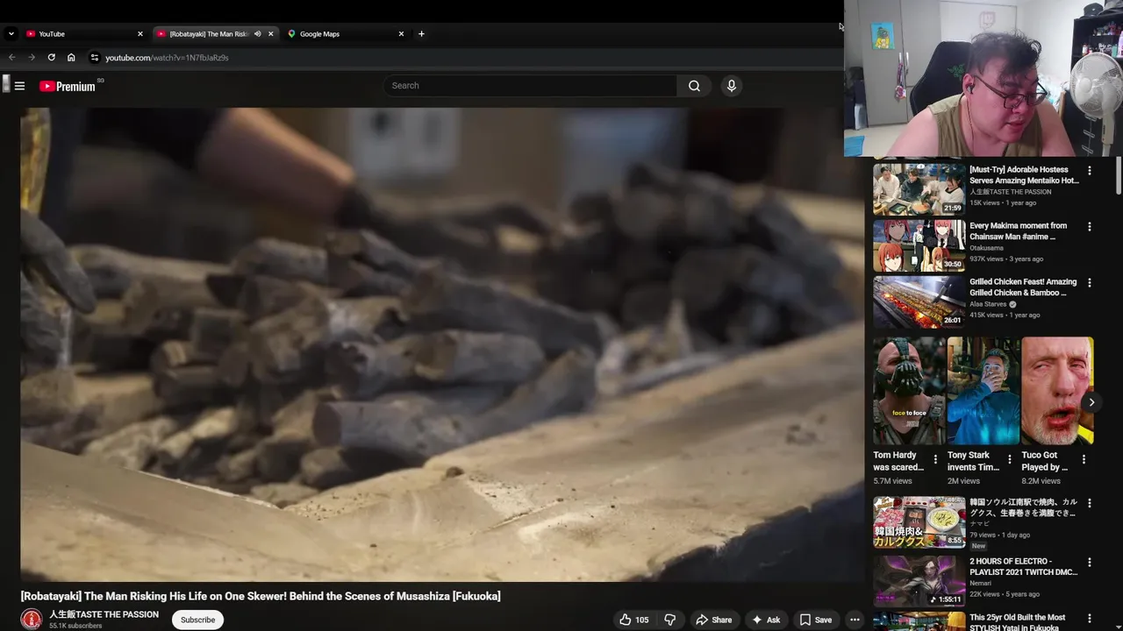Close the YouTube tab

139,34
